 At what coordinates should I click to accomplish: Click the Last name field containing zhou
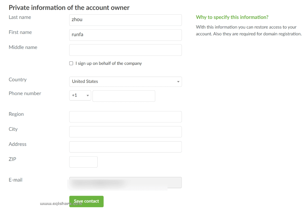125,20
